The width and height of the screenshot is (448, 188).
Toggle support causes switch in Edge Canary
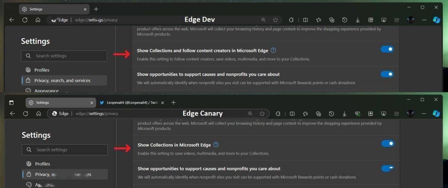tap(388, 168)
